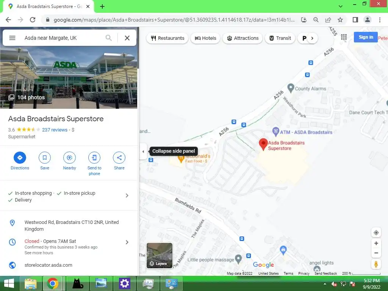Bookmark this page with star
The height and width of the screenshot is (291, 388).
click(340, 20)
